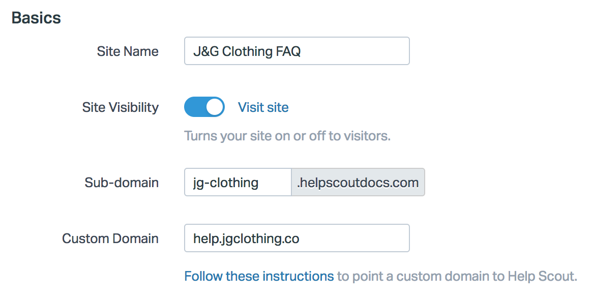The width and height of the screenshot is (592, 297).
Task: Click the .helpscoutdocs.com suffix box
Action: pyautogui.click(x=358, y=182)
